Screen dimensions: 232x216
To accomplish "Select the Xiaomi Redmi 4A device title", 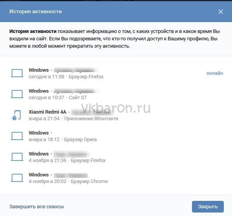I will pyautogui.click(x=47, y=112).
